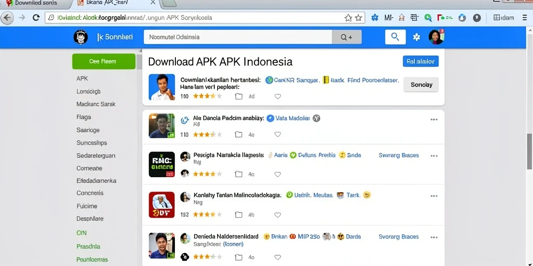Viewport: 533px width, 266px height.
Task: Like 'Denieda Naldersenlidard' with heart icon
Action: click(278, 257)
